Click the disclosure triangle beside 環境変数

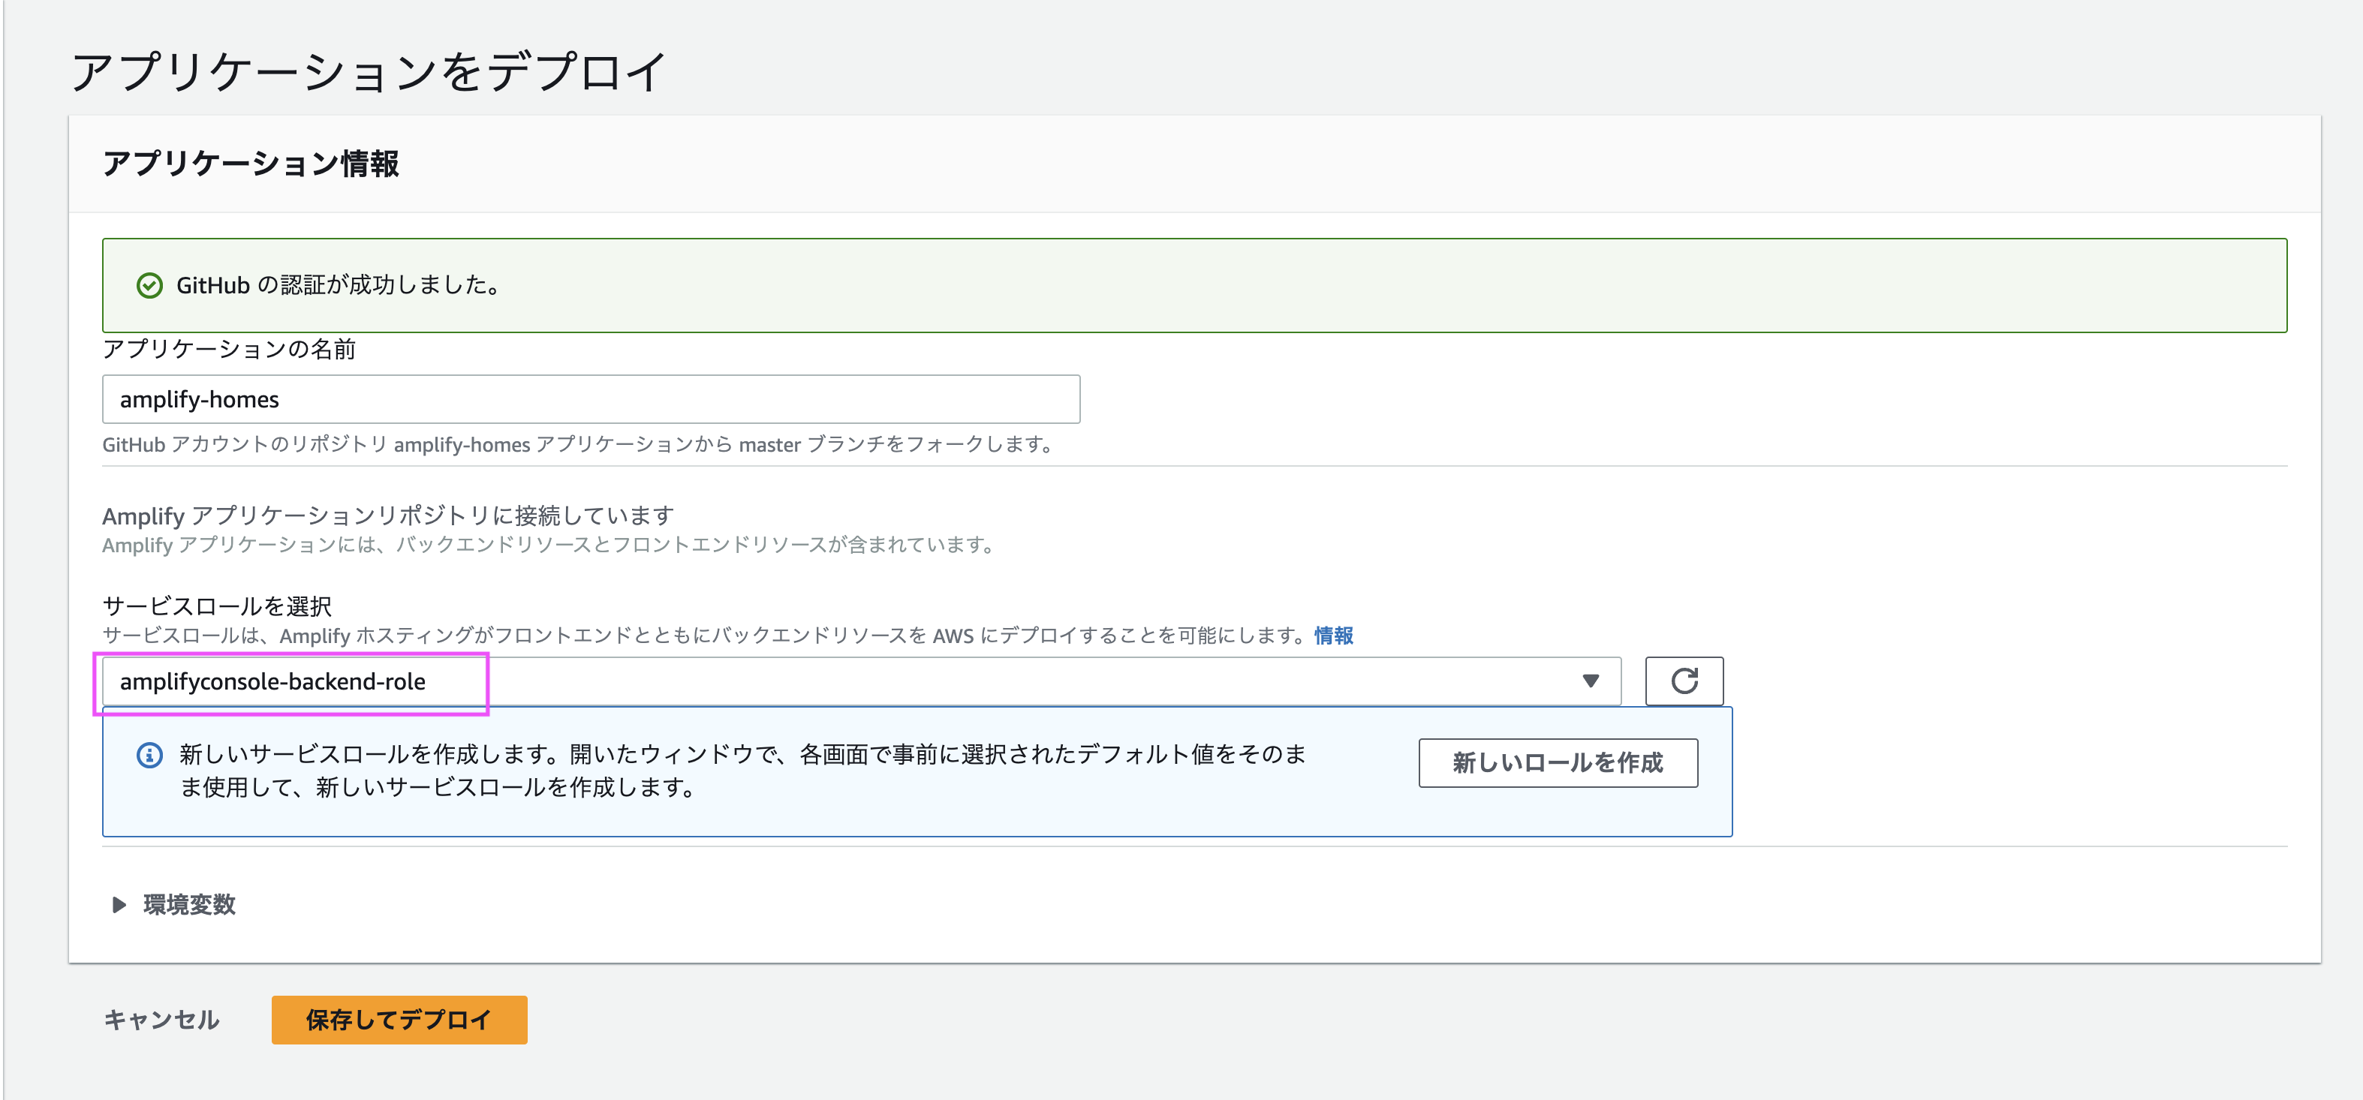pyautogui.click(x=119, y=905)
